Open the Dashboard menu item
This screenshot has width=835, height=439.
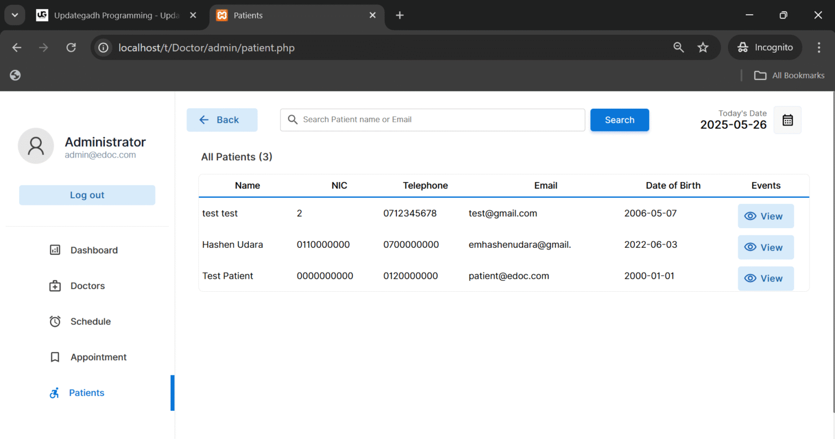94,250
